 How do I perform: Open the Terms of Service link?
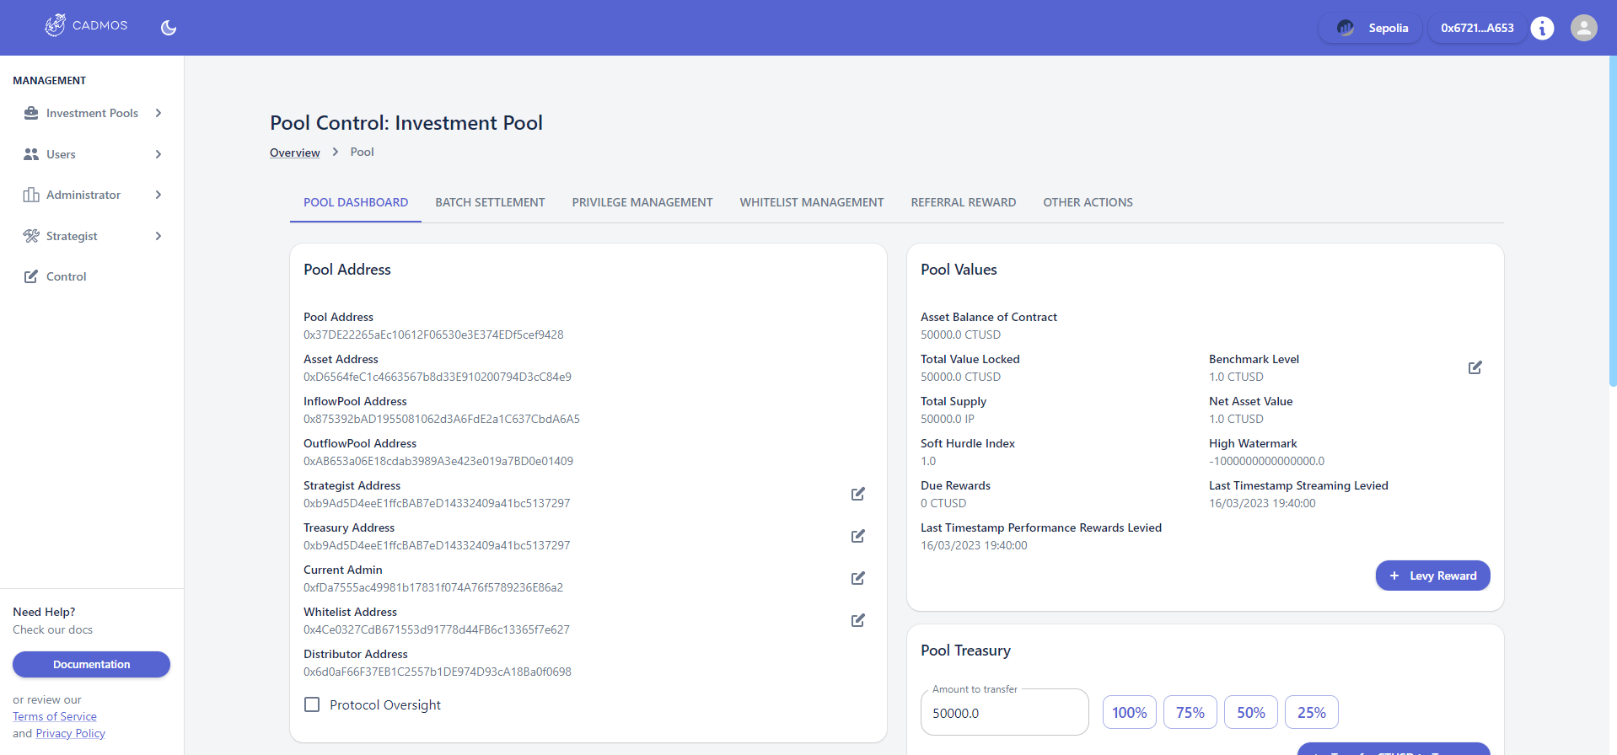click(x=55, y=716)
